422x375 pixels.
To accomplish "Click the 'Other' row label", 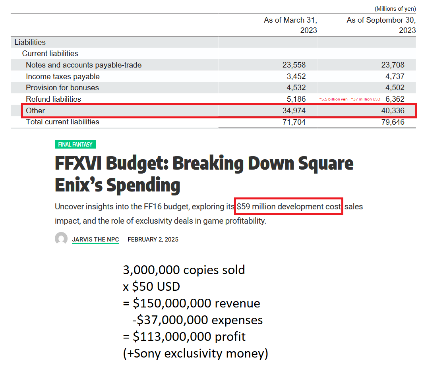I will coord(35,110).
